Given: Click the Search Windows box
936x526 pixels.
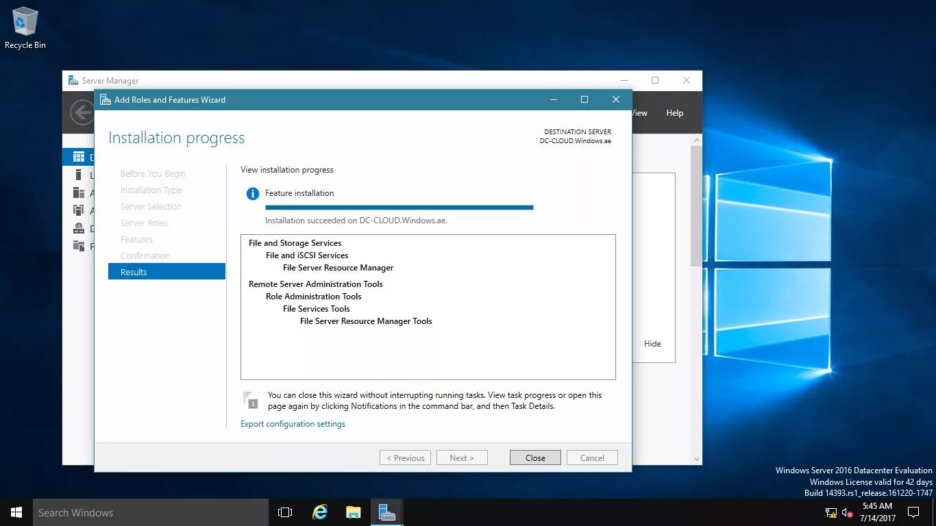Looking at the screenshot, I should pos(151,512).
